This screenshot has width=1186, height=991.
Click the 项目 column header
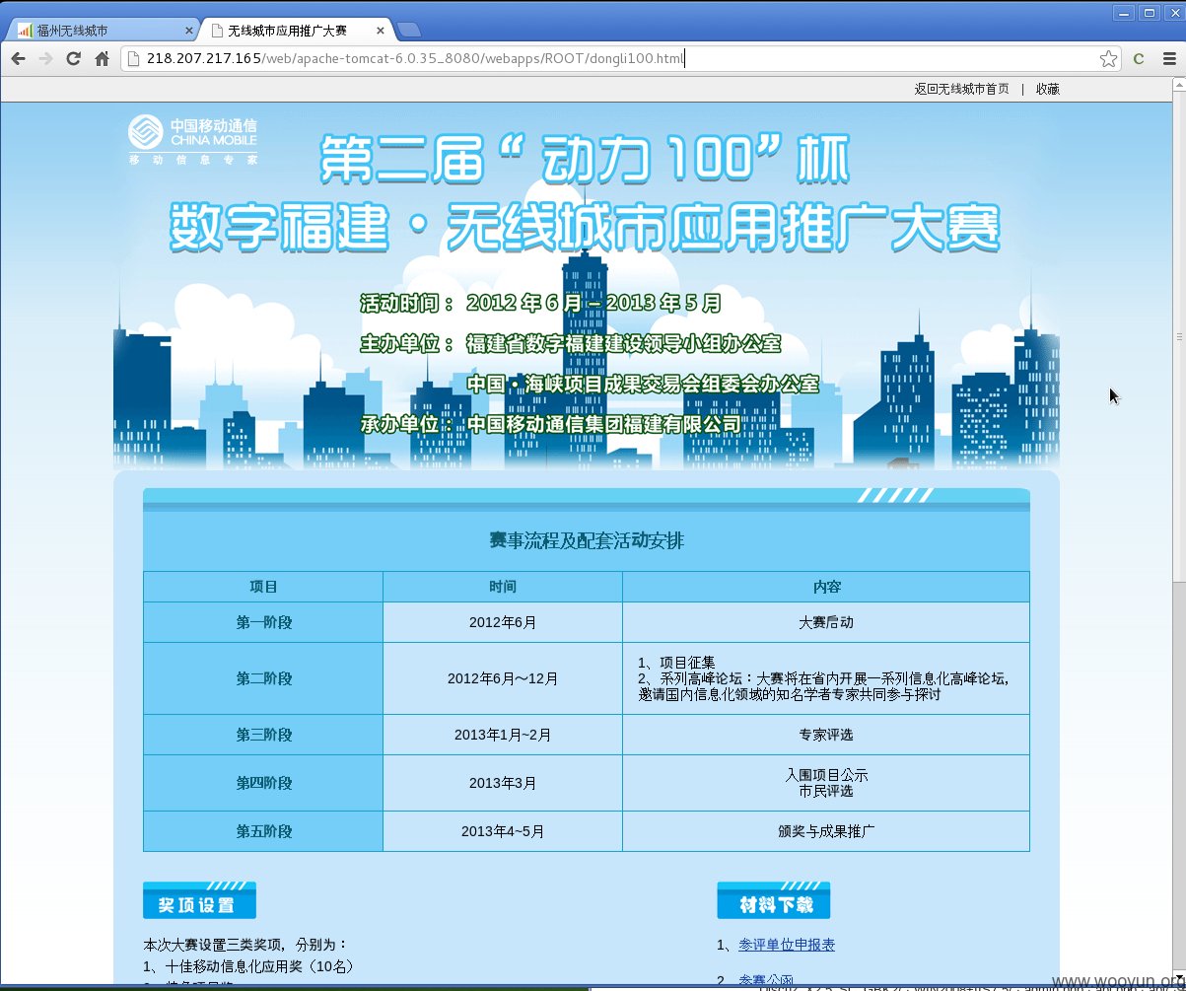pos(263,587)
